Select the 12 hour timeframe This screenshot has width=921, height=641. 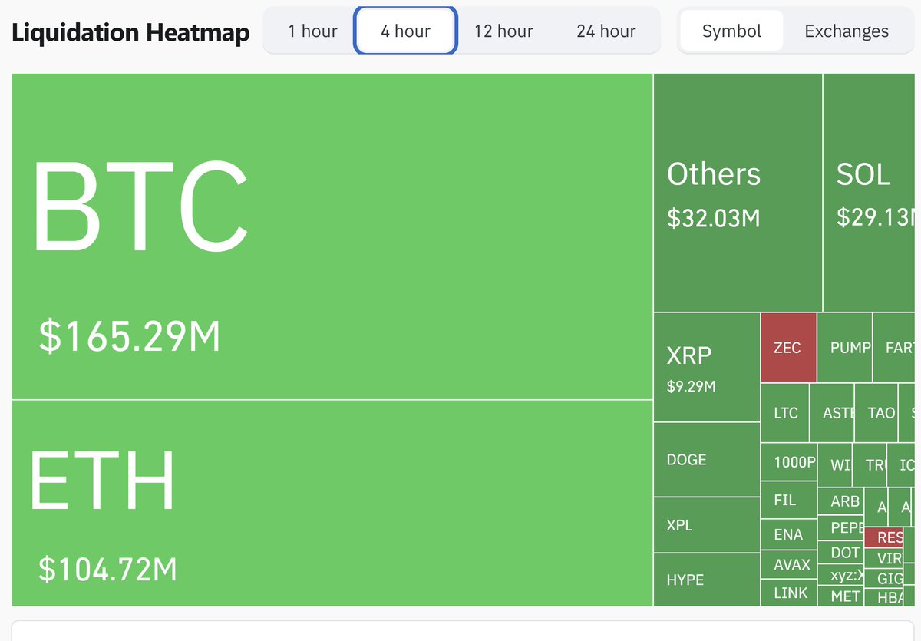pos(503,31)
